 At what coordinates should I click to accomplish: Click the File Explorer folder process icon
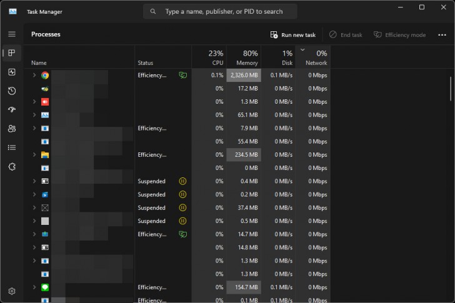click(x=45, y=155)
